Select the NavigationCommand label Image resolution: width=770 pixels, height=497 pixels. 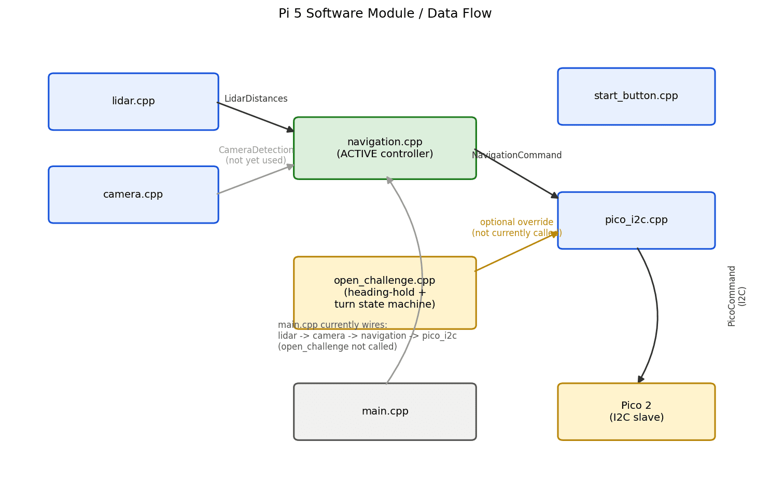coord(517,156)
